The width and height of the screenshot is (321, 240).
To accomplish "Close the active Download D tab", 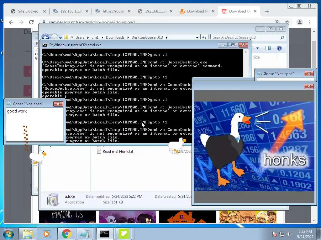I will coord(255,11).
